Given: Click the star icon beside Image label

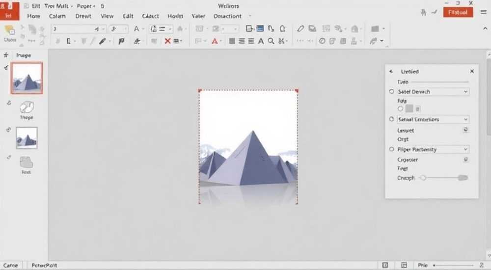Looking at the screenshot, I should [x=6, y=55].
